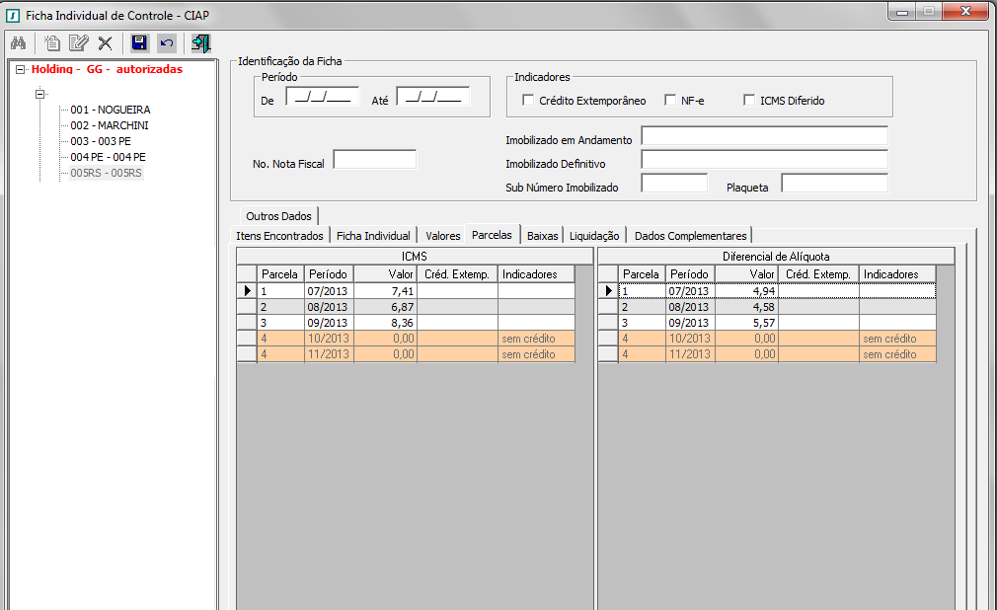Collapse the Holding - GG - autorizadas node
This screenshot has height=610, width=997.
point(21,70)
